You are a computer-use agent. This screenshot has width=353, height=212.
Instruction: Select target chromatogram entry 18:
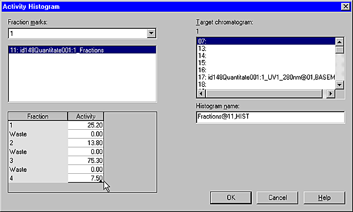click(266, 85)
